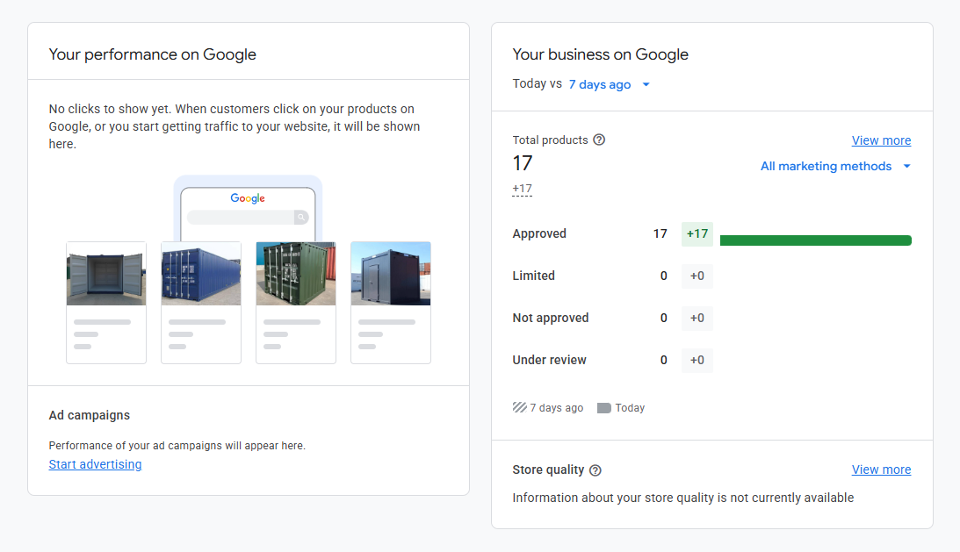Open View more link for Store quality
960x552 pixels.
click(x=881, y=470)
